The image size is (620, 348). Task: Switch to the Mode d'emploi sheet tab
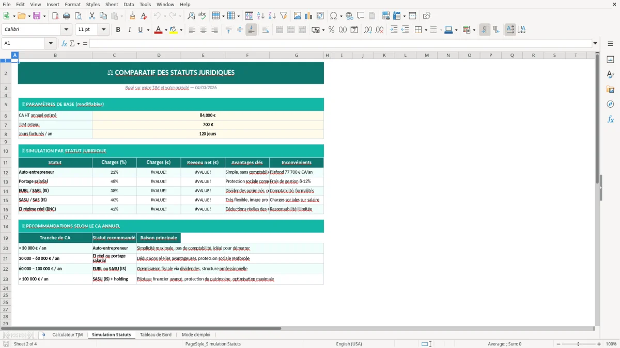coord(196,335)
